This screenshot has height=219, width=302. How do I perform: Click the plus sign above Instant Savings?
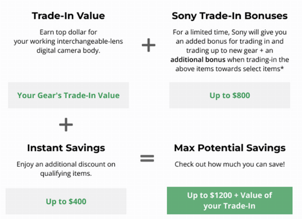click(x=66, y=124)
